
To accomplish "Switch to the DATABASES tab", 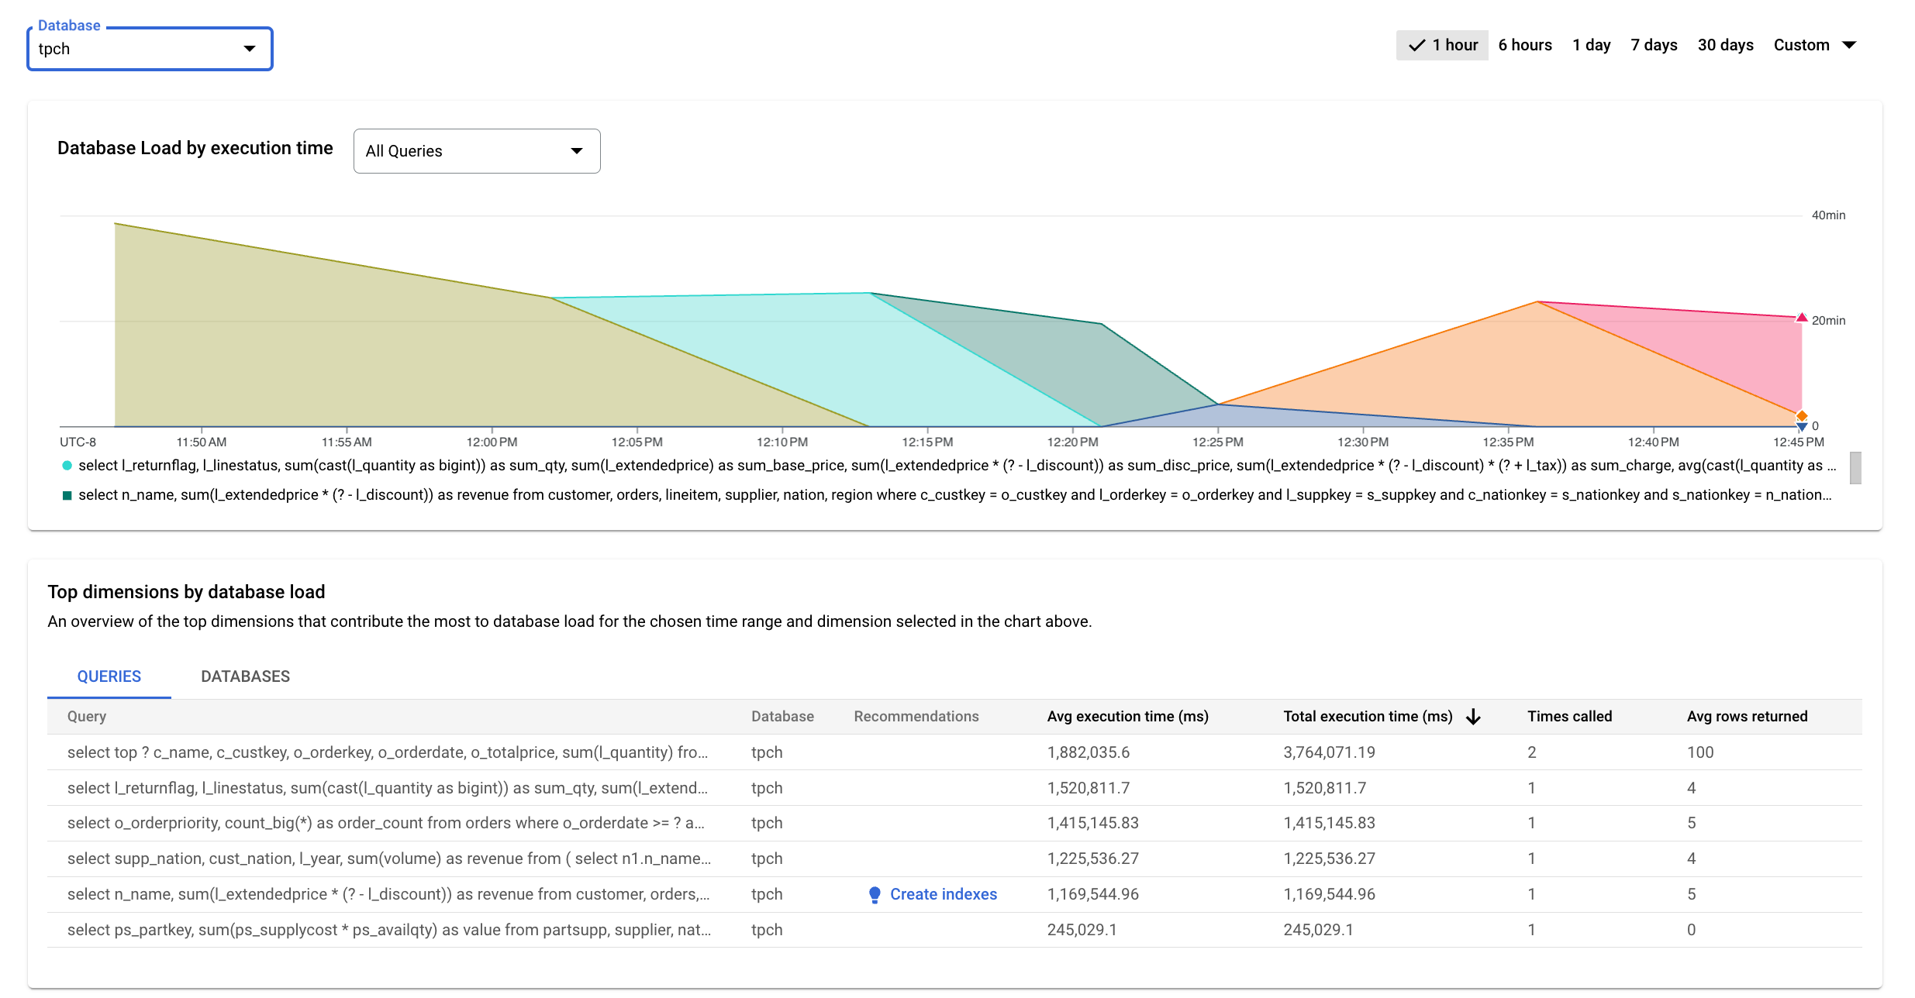I will [x=244, y=675].
